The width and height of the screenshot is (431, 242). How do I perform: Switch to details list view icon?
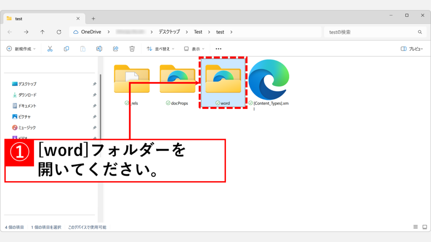coord(415,227)
